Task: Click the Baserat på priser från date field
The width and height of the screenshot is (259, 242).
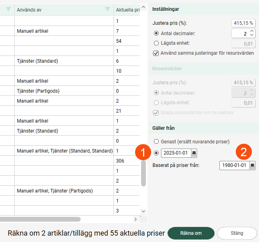Action: pyautogui.click(x=234, y=165)
